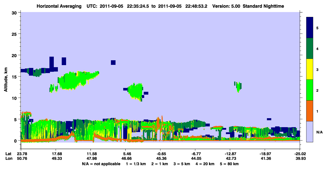The width and height of the screenshot is (333, 171).
Task: Click the bright green level 2 colorbar segment
Action: [310, 90]
